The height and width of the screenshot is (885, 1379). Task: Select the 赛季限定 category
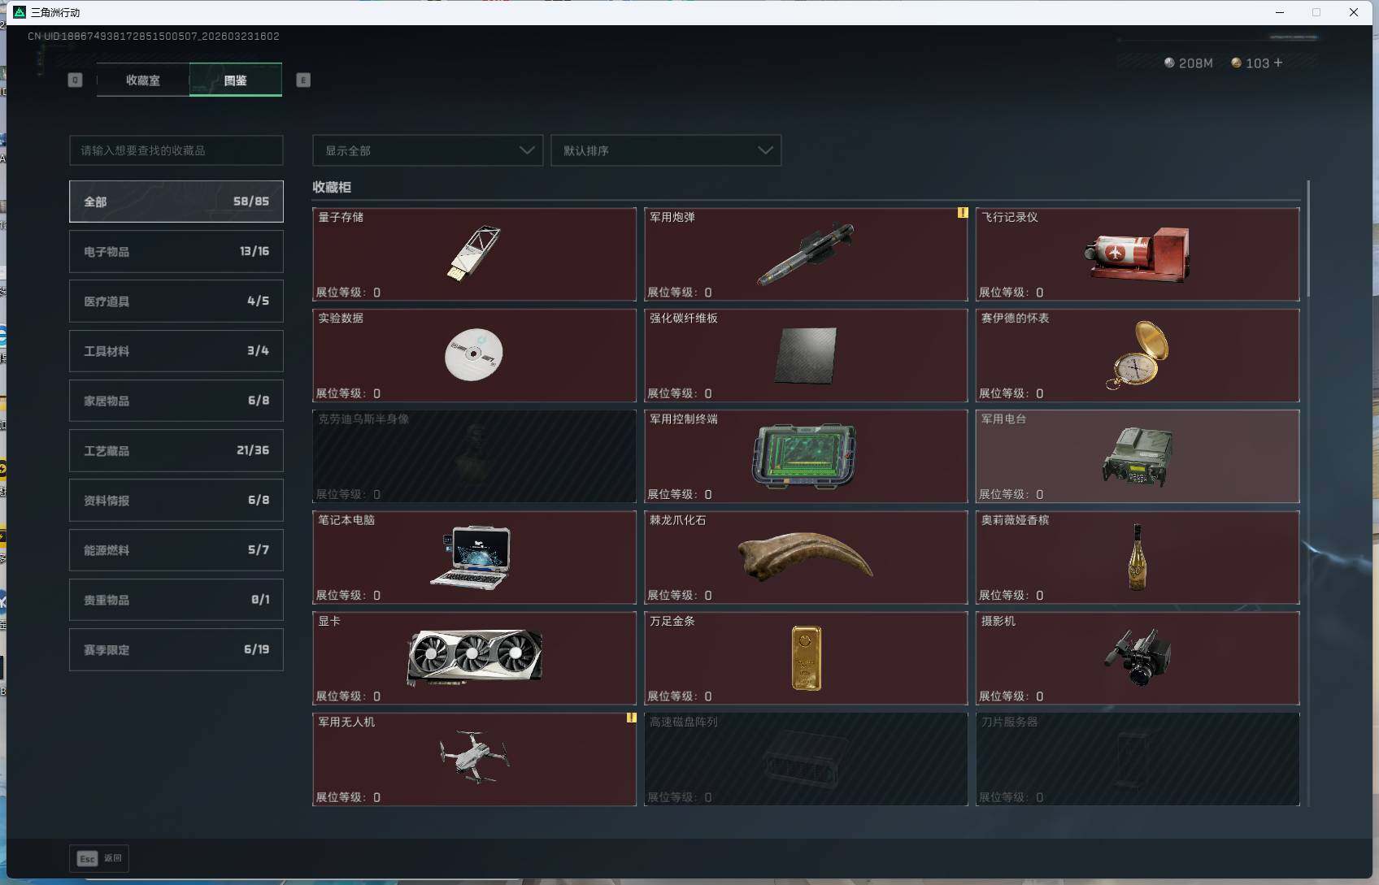(176, 649)
